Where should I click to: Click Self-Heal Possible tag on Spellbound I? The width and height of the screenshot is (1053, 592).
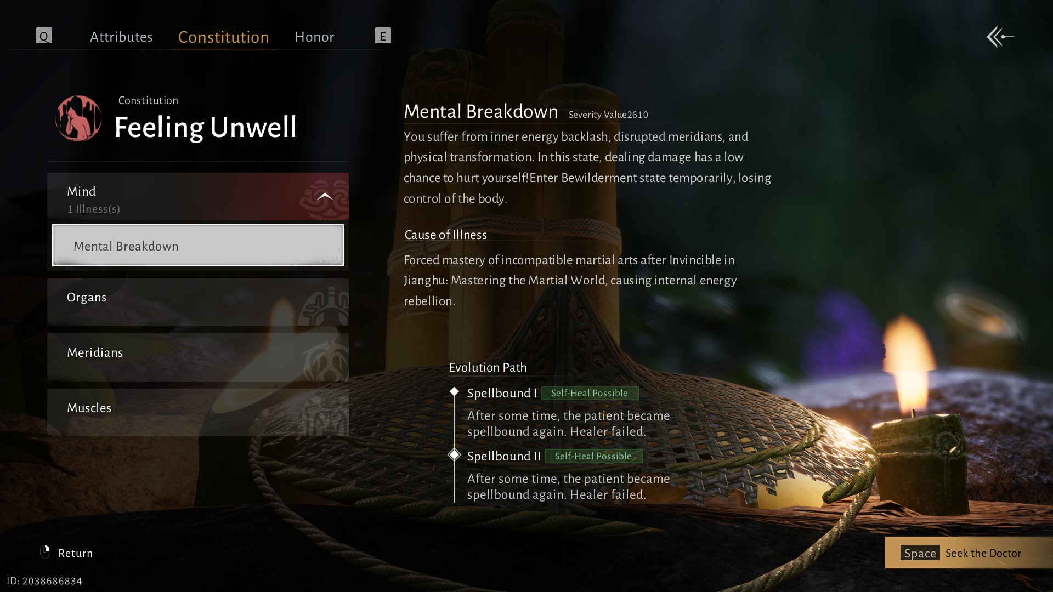[x=590, y=393]
